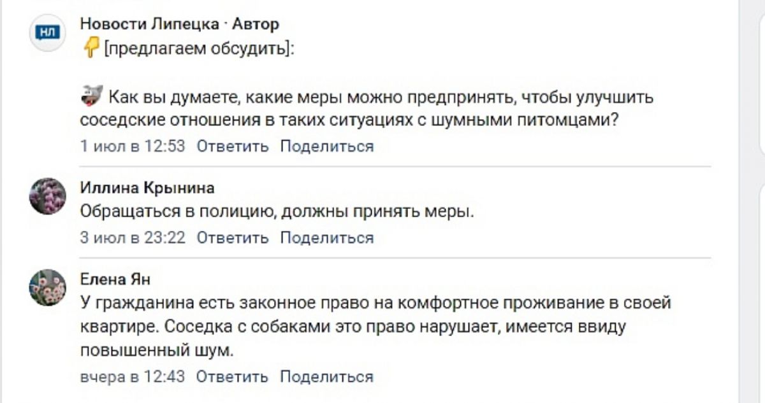Open the вчера в 12:43 timestamp

point(133,376)
